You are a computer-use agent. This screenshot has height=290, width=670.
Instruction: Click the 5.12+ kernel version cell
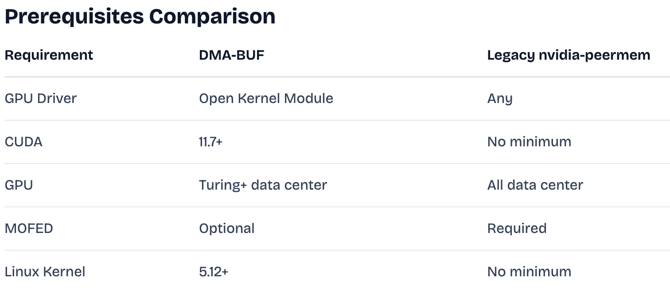point(214,271)
